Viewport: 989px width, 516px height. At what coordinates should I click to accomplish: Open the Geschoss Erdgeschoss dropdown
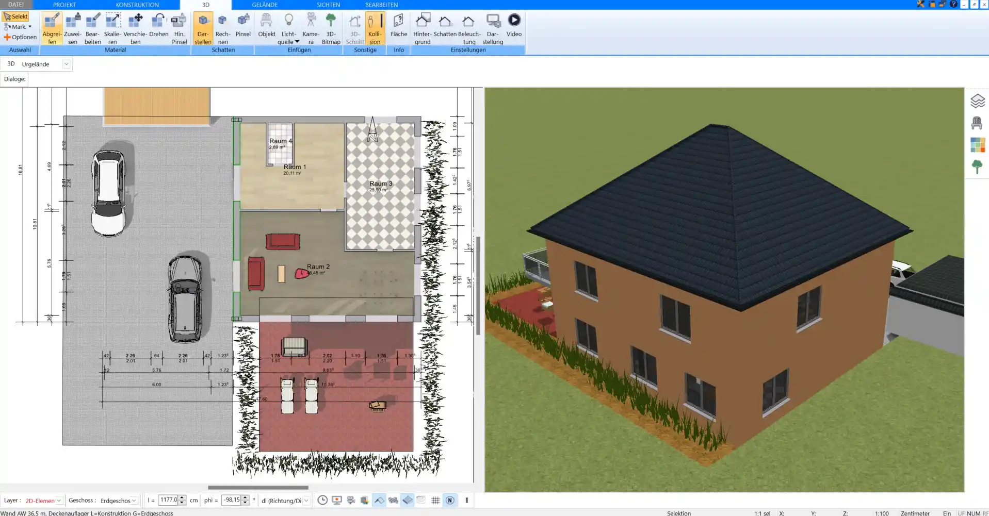pos(134,501)
